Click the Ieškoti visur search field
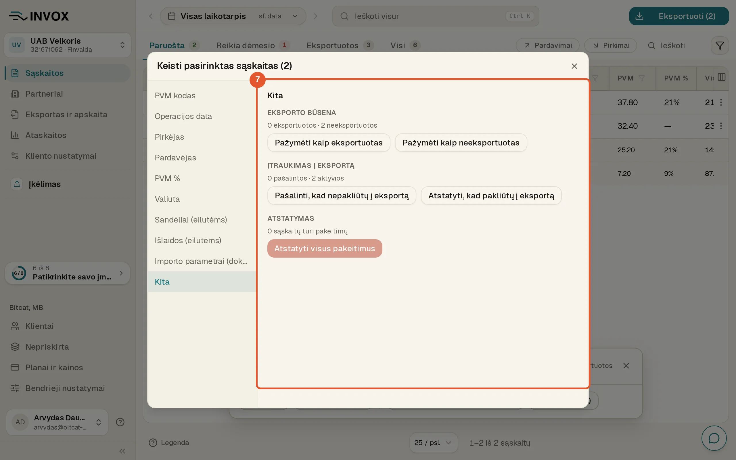Viewport: 736px width, 460px height. pos(436,16)
